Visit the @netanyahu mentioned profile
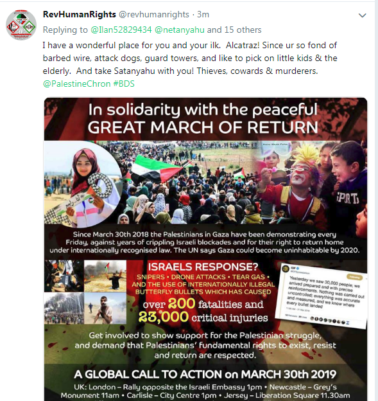 (180, 30)
